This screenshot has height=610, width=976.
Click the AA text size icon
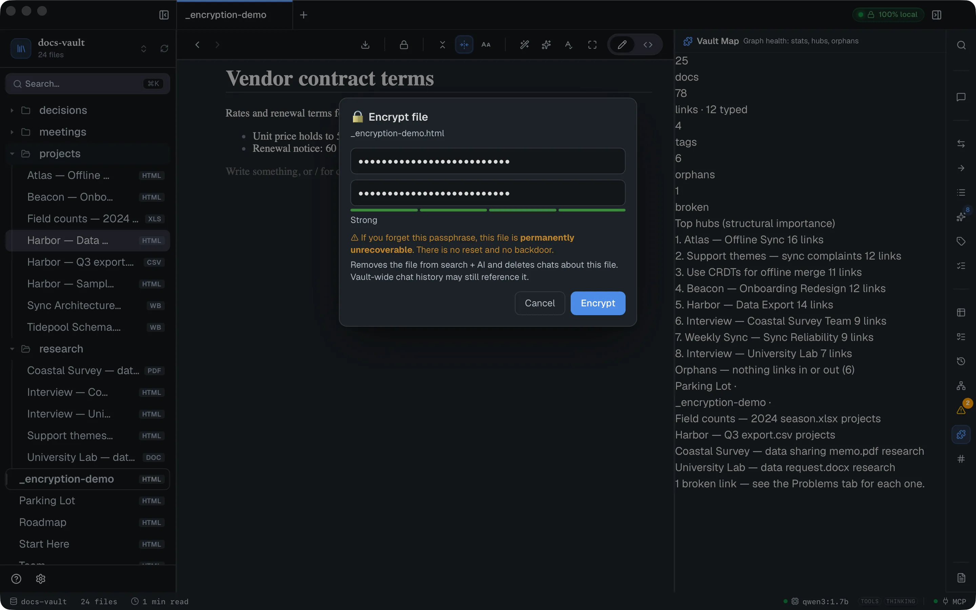pos(486,45)
